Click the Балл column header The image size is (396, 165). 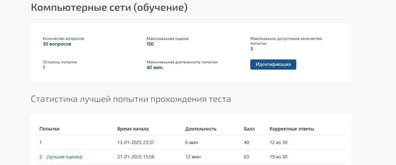pyautogui.click(x=249, y=129)
